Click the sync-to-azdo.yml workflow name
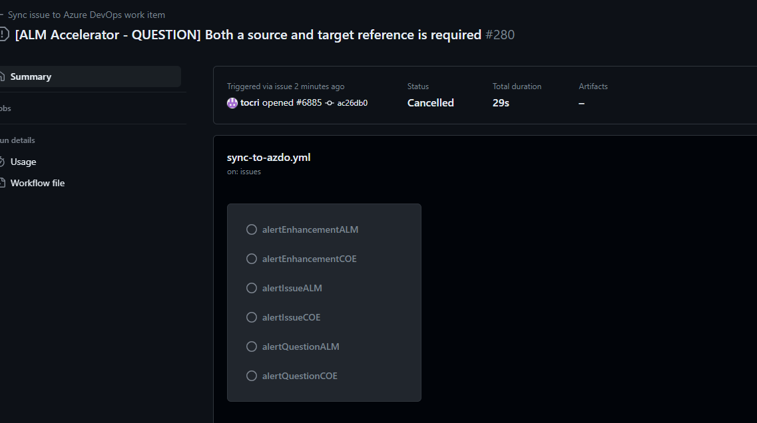Screen dimensions: 757x423 point(268,157)
